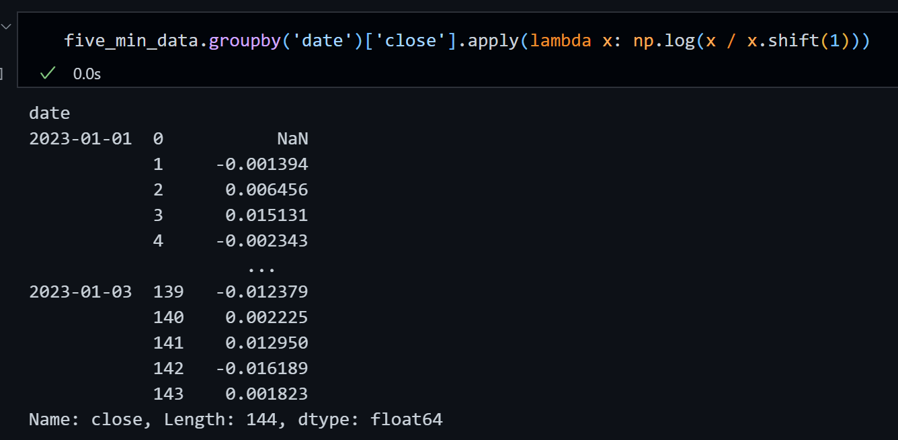Click the 0.0s execution time label
Image resolution: width=898 pixels, height=440 pixels.
coord(87,74)
